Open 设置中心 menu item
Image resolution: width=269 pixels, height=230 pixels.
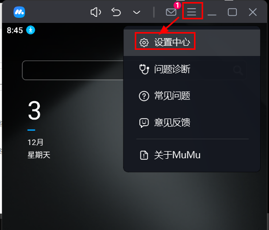pyautogui.click(x=192, y=42)
